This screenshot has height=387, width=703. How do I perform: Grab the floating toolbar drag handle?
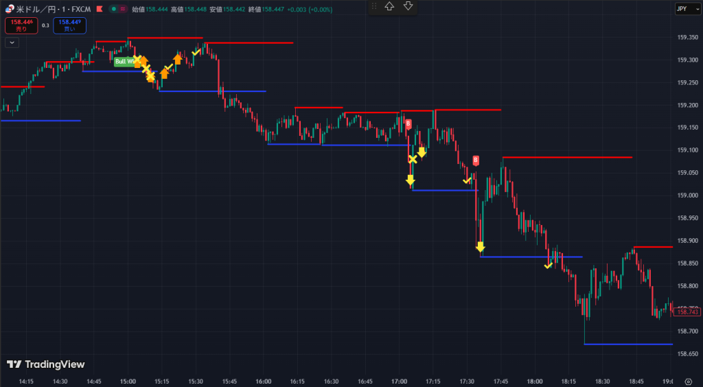[374, 6]
